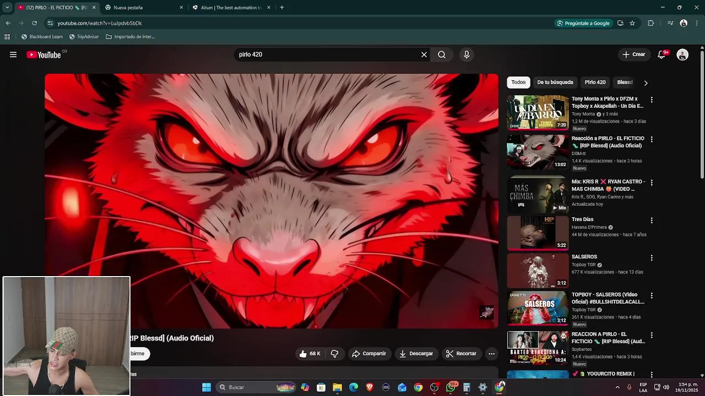Open options for Reacción a PIRLO video
The image size is (705, 396).
coord(652,139)
